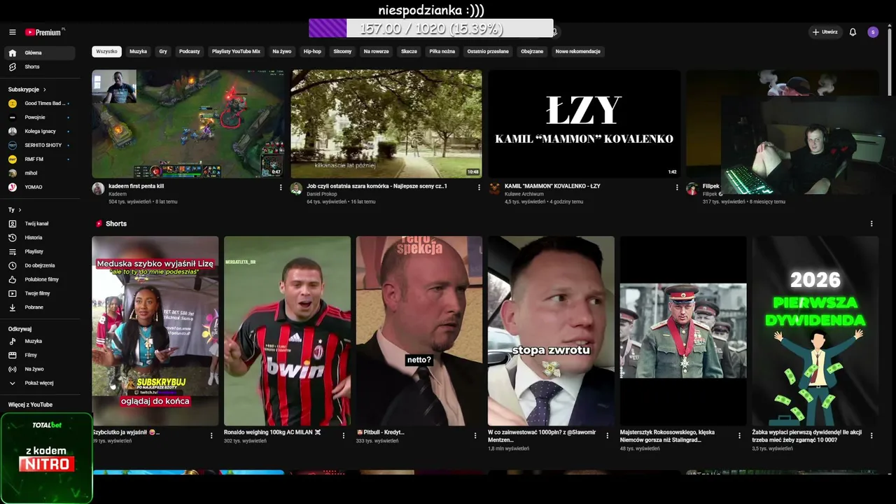Viewport: 896px width, 504px height.
Task: Select the Hip-hop filter chip
Action: point(312,52)
